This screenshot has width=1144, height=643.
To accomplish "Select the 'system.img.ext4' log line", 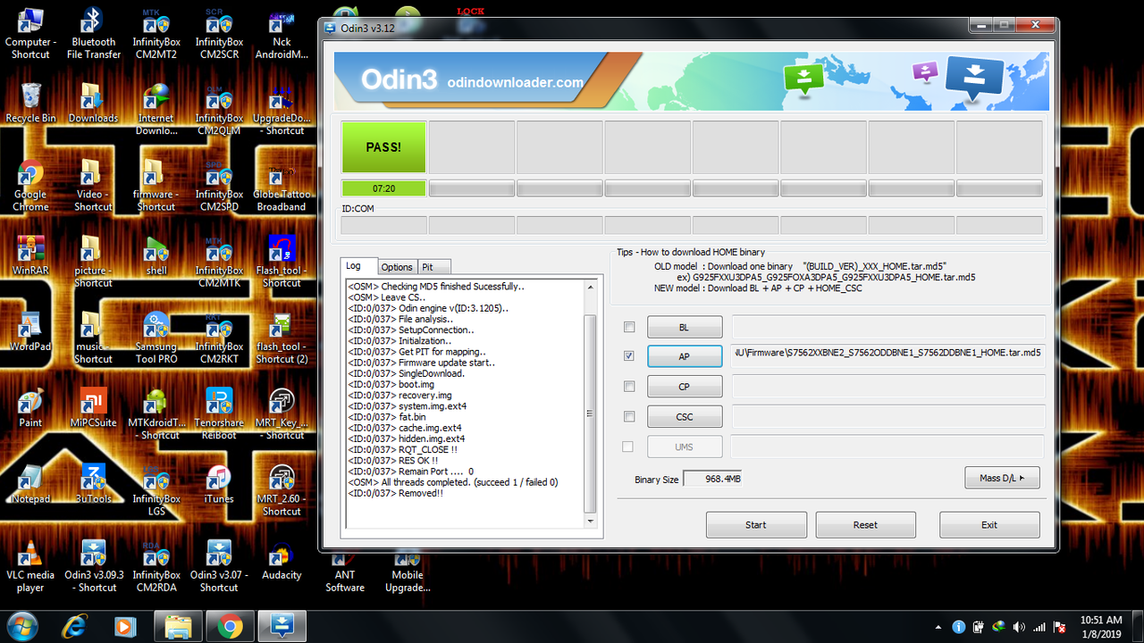I will click(407, 406).
